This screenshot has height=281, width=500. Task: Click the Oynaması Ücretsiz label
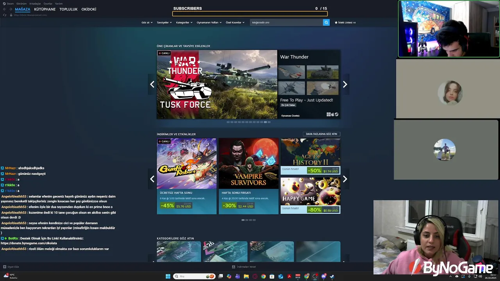tap(291, 116)
